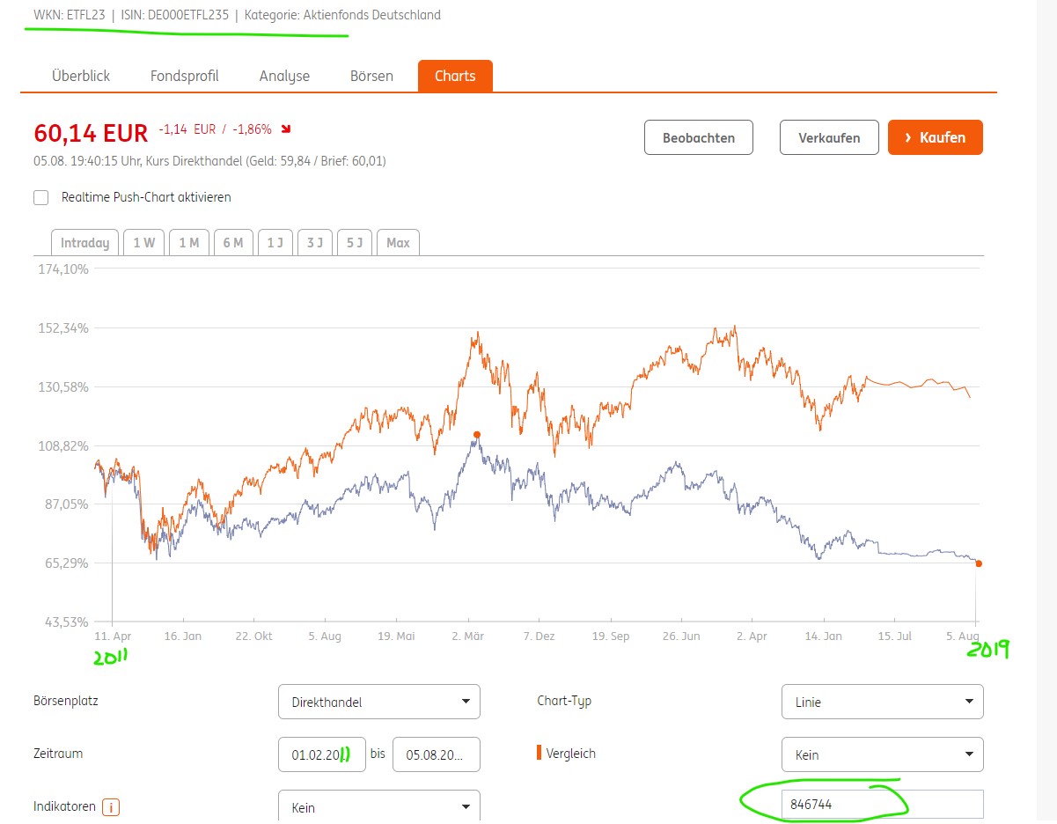1057x824 pixels.
Task: Click the Indikatoren info icon
Action: pyautogui.click(x=111, y=807)
